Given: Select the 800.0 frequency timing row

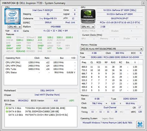Looking at the screenshot, I should pyautogui.click(x=111, y=67).
